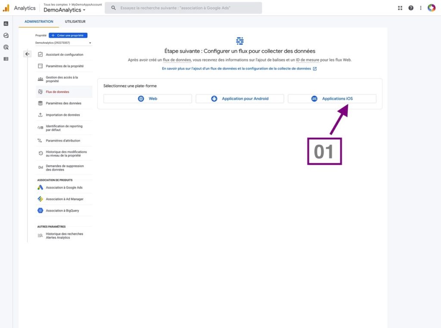
Task: Click the Dd icon for data deletion requests
Action: coord(40,167)
